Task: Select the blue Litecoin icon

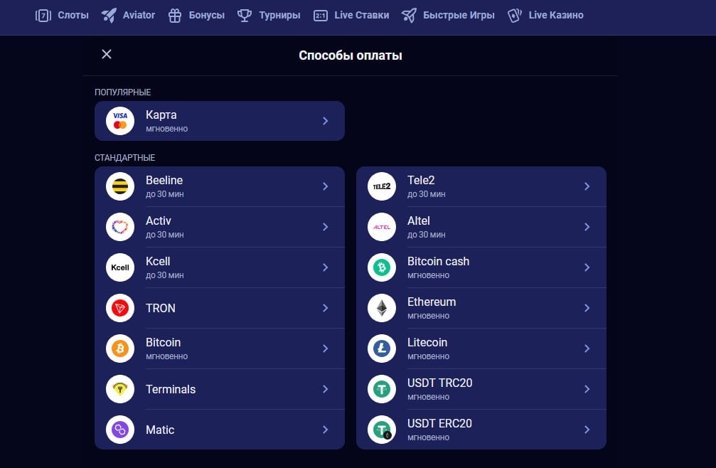Action: [382, 349]
